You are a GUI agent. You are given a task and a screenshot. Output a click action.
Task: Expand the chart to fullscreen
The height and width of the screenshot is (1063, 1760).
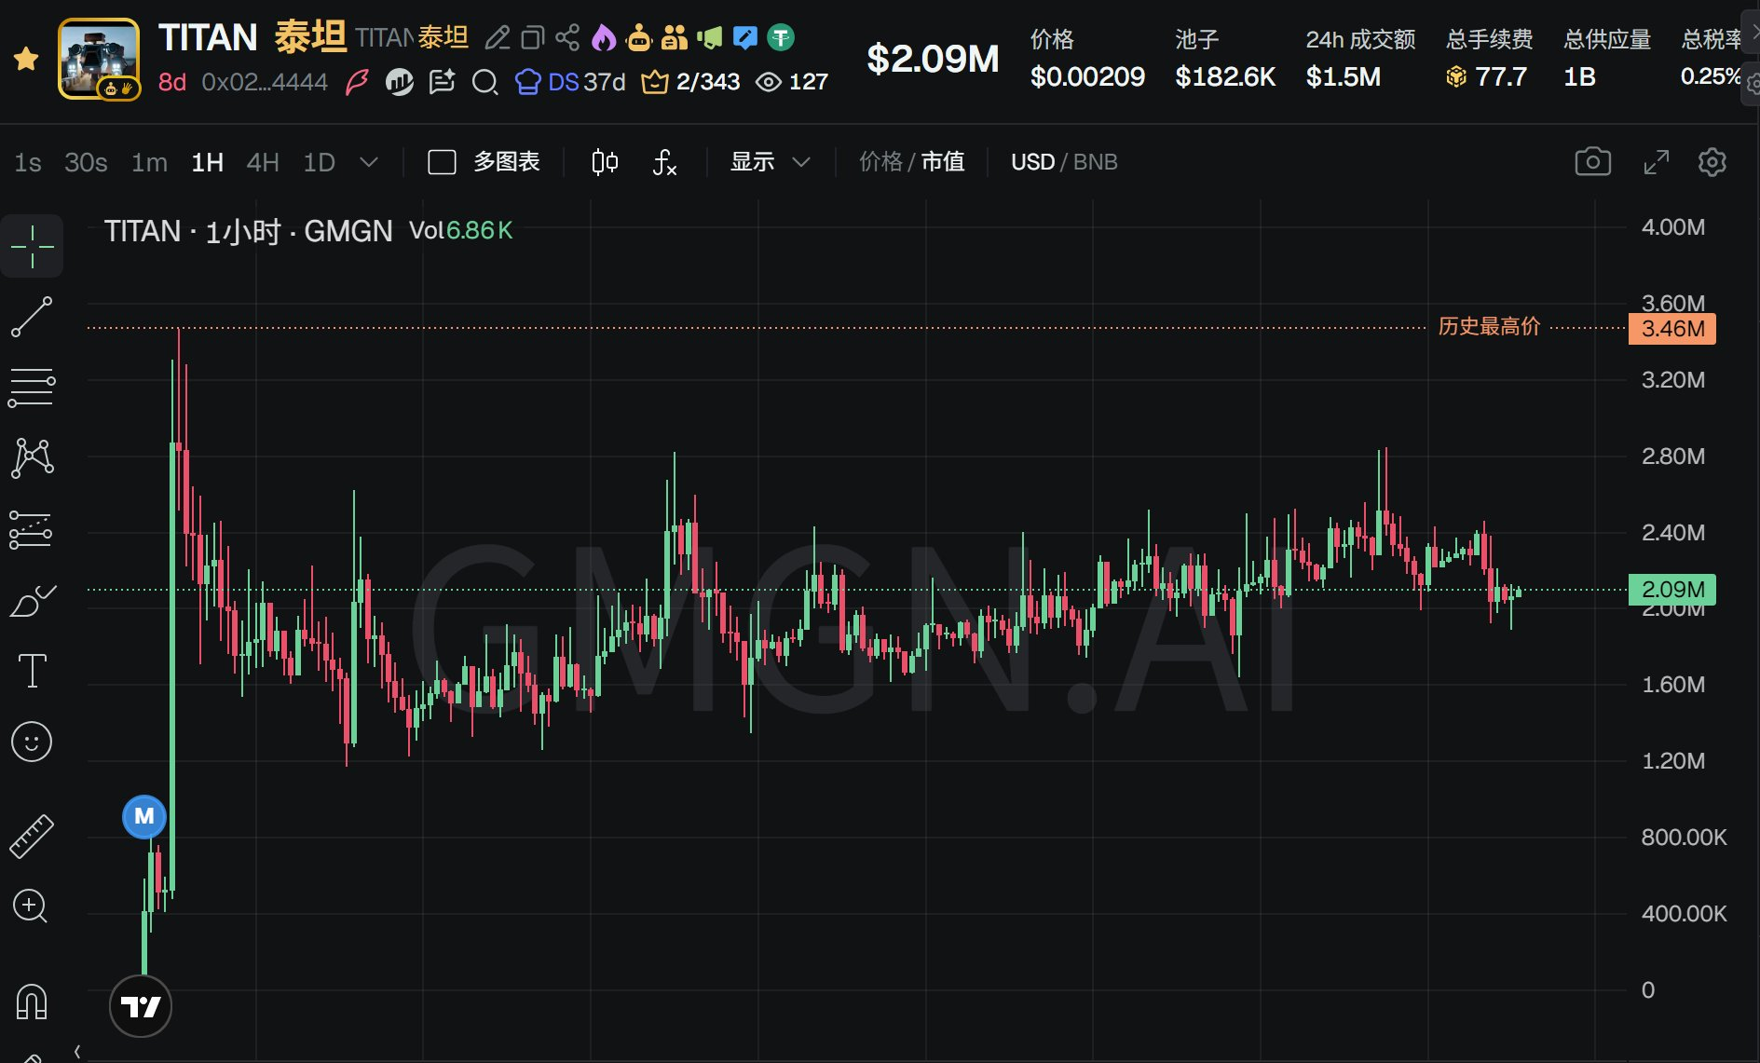click(x=1656, y=162)
